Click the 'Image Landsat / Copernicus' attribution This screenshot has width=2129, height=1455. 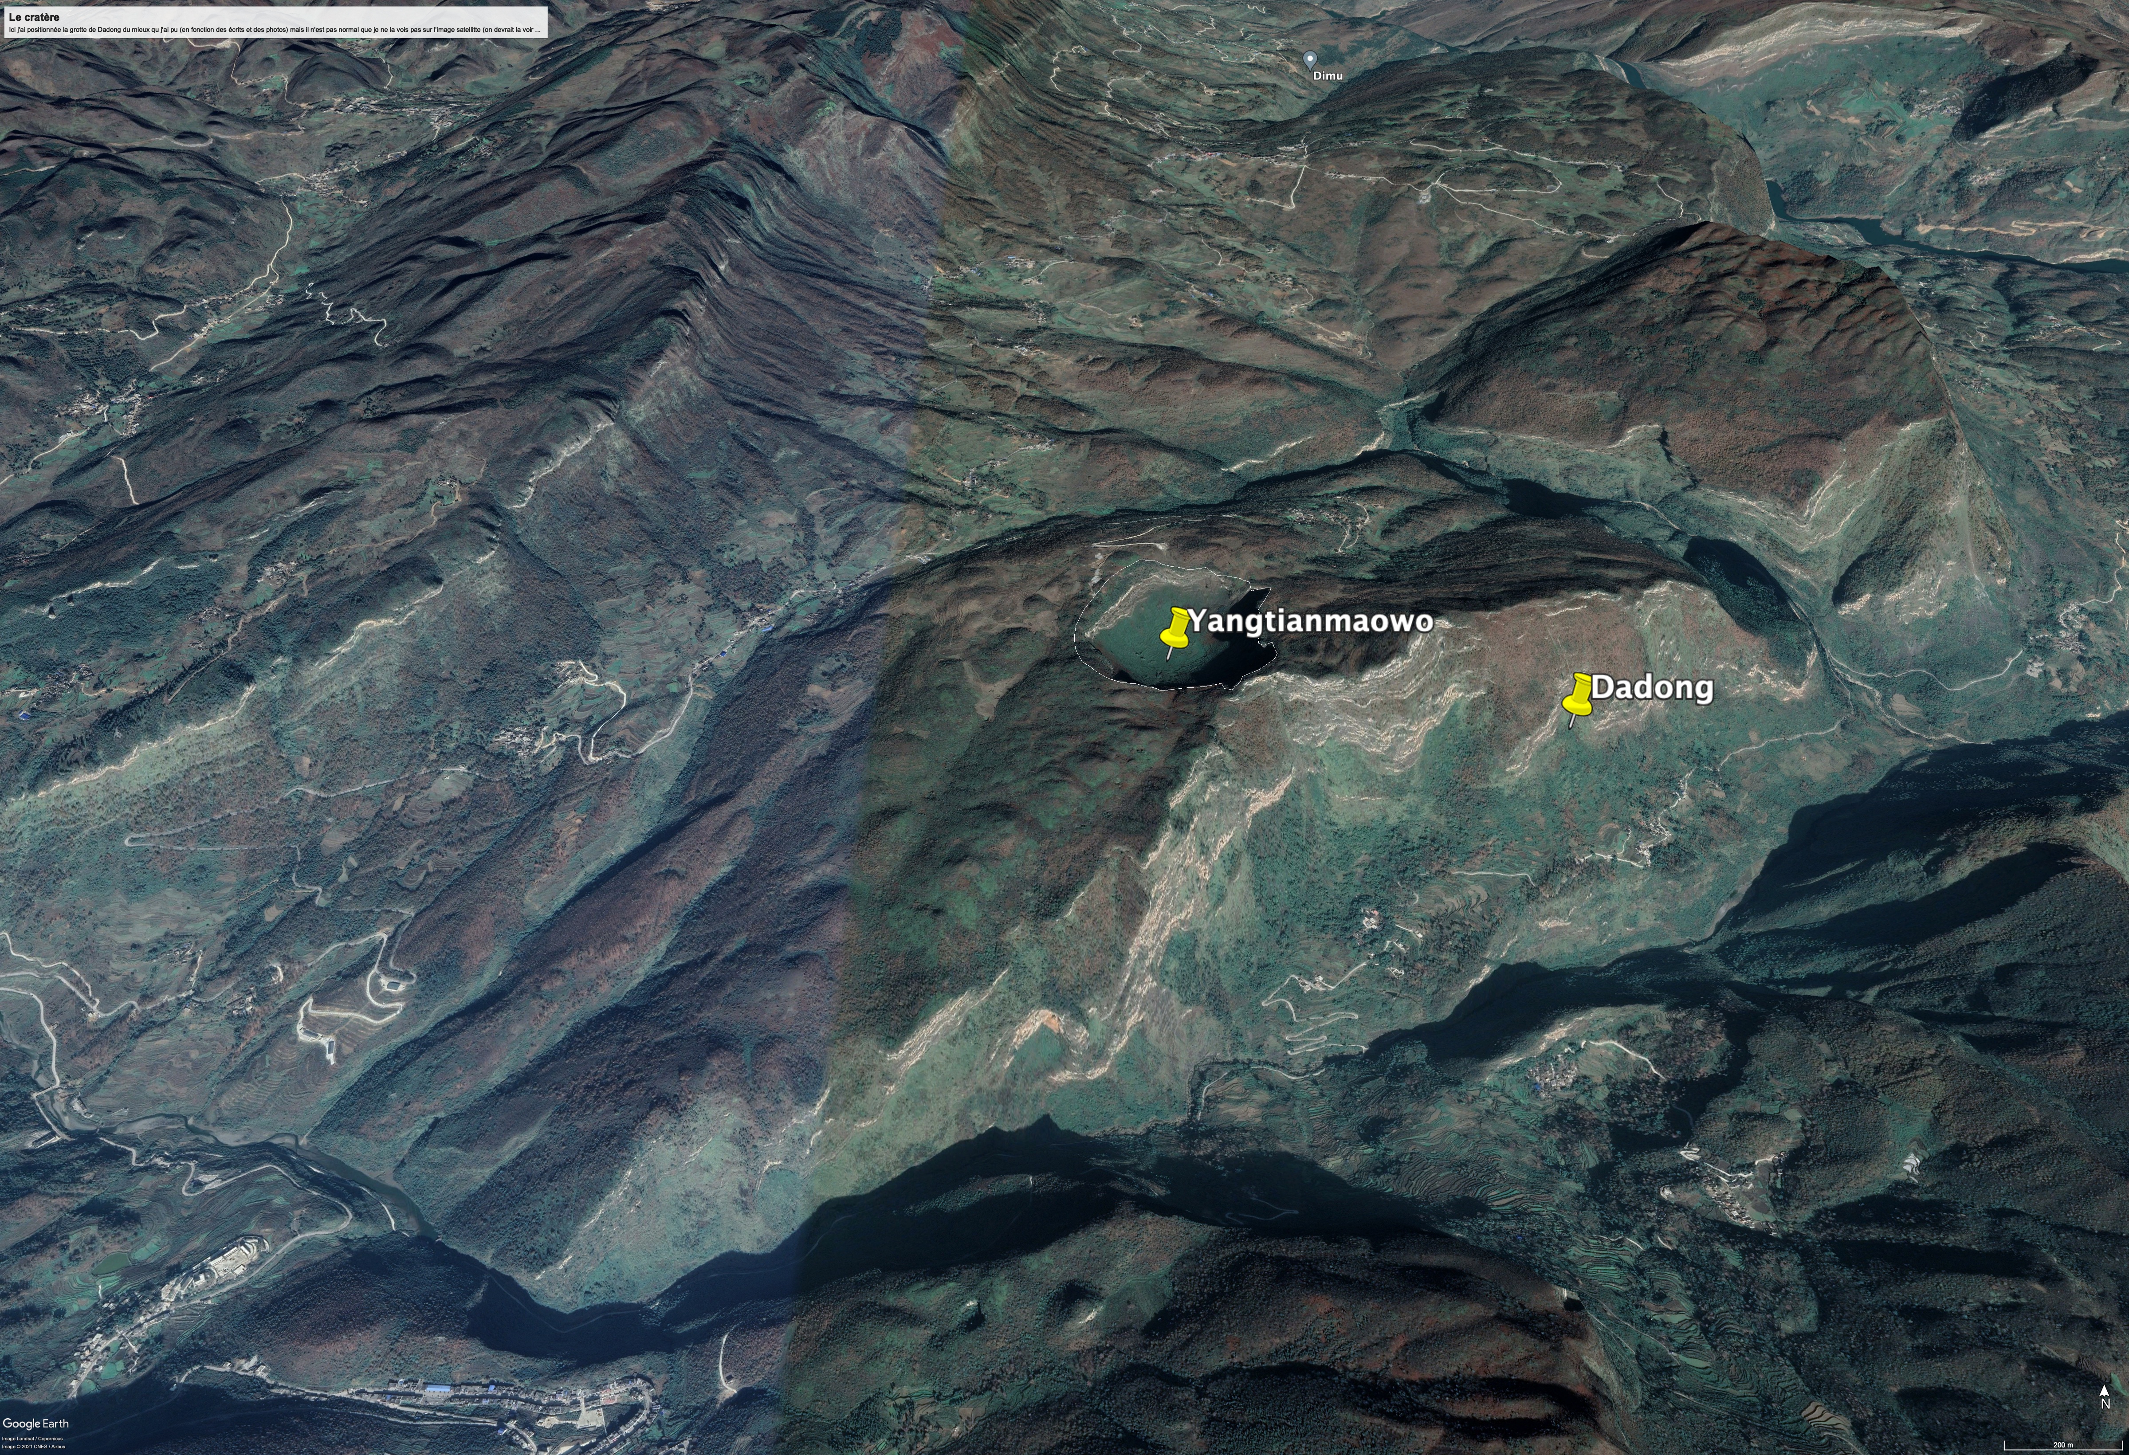tap(33, 1439)
